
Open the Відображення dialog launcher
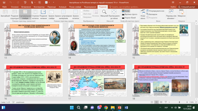pos(99,21)
